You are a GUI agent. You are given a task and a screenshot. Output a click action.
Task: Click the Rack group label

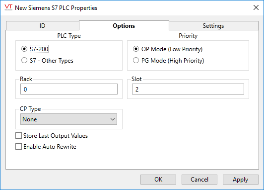click(x=26, y=79)
